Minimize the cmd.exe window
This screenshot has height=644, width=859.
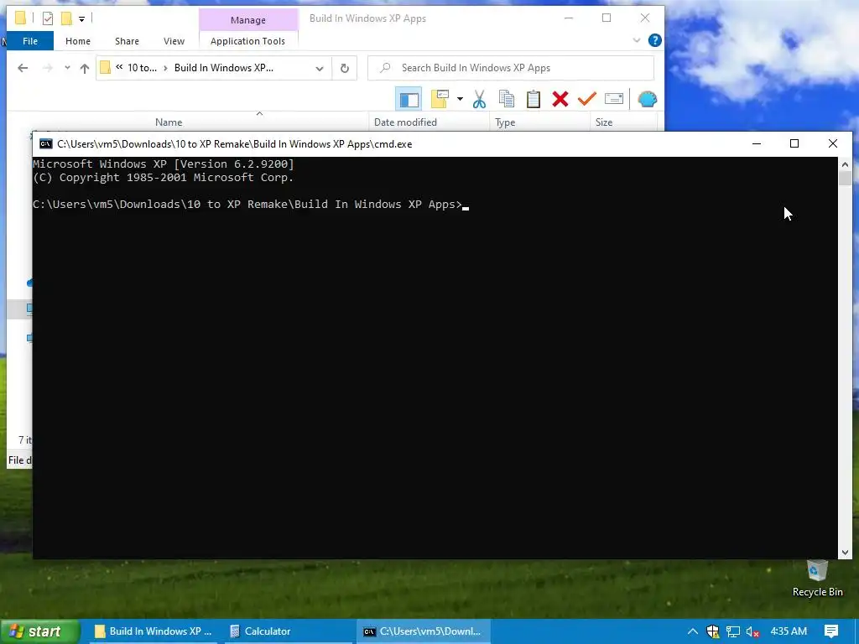coord(757,143)
